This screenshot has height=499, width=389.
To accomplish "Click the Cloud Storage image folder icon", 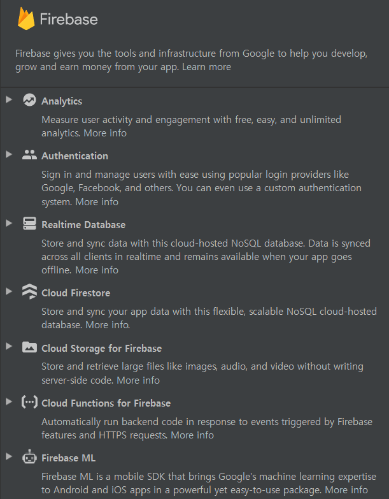I will pyautogui.click(x=29, y=347).
